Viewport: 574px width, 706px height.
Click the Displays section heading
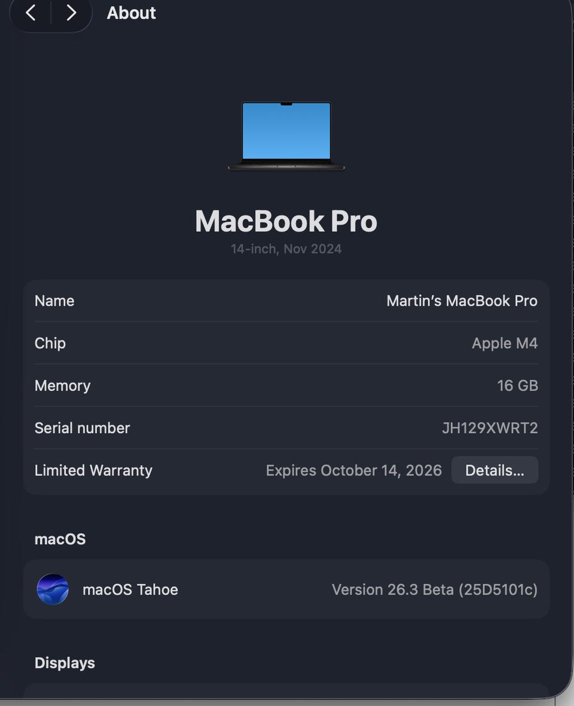coord(65,663)
